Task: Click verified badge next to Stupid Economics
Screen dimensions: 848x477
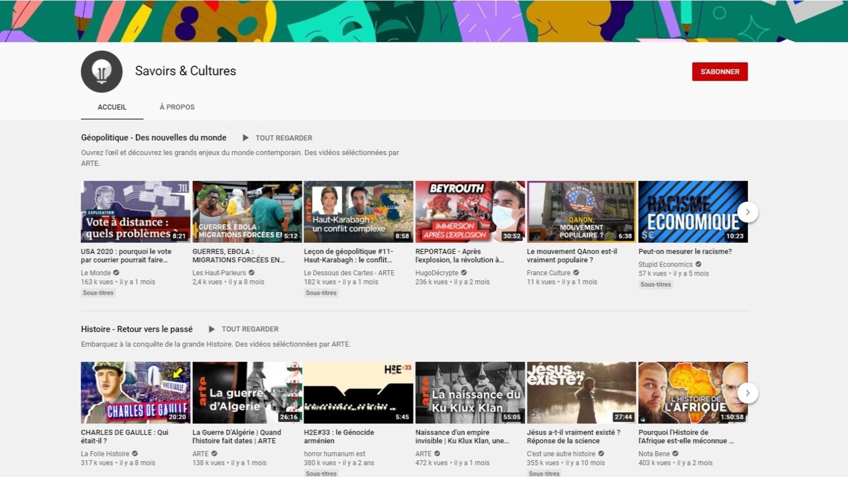Action: [x=698, y=264]
